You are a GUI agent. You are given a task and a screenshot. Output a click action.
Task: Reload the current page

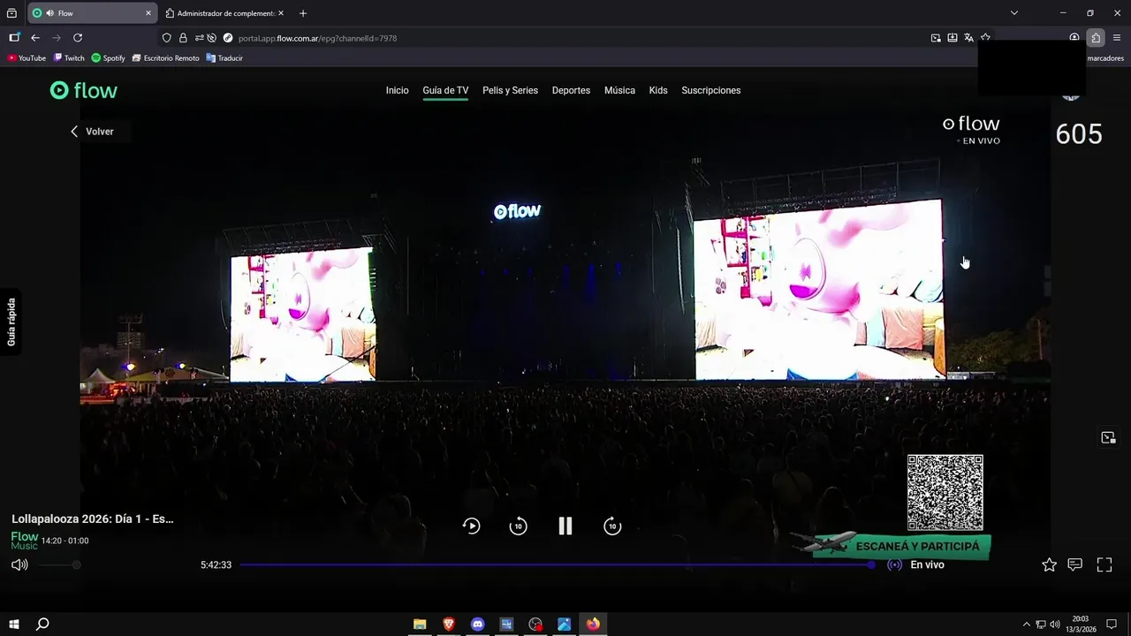click(x=78, y=38)
